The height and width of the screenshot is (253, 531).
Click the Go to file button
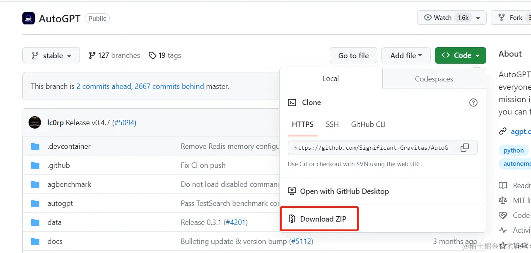coord(353,55)
